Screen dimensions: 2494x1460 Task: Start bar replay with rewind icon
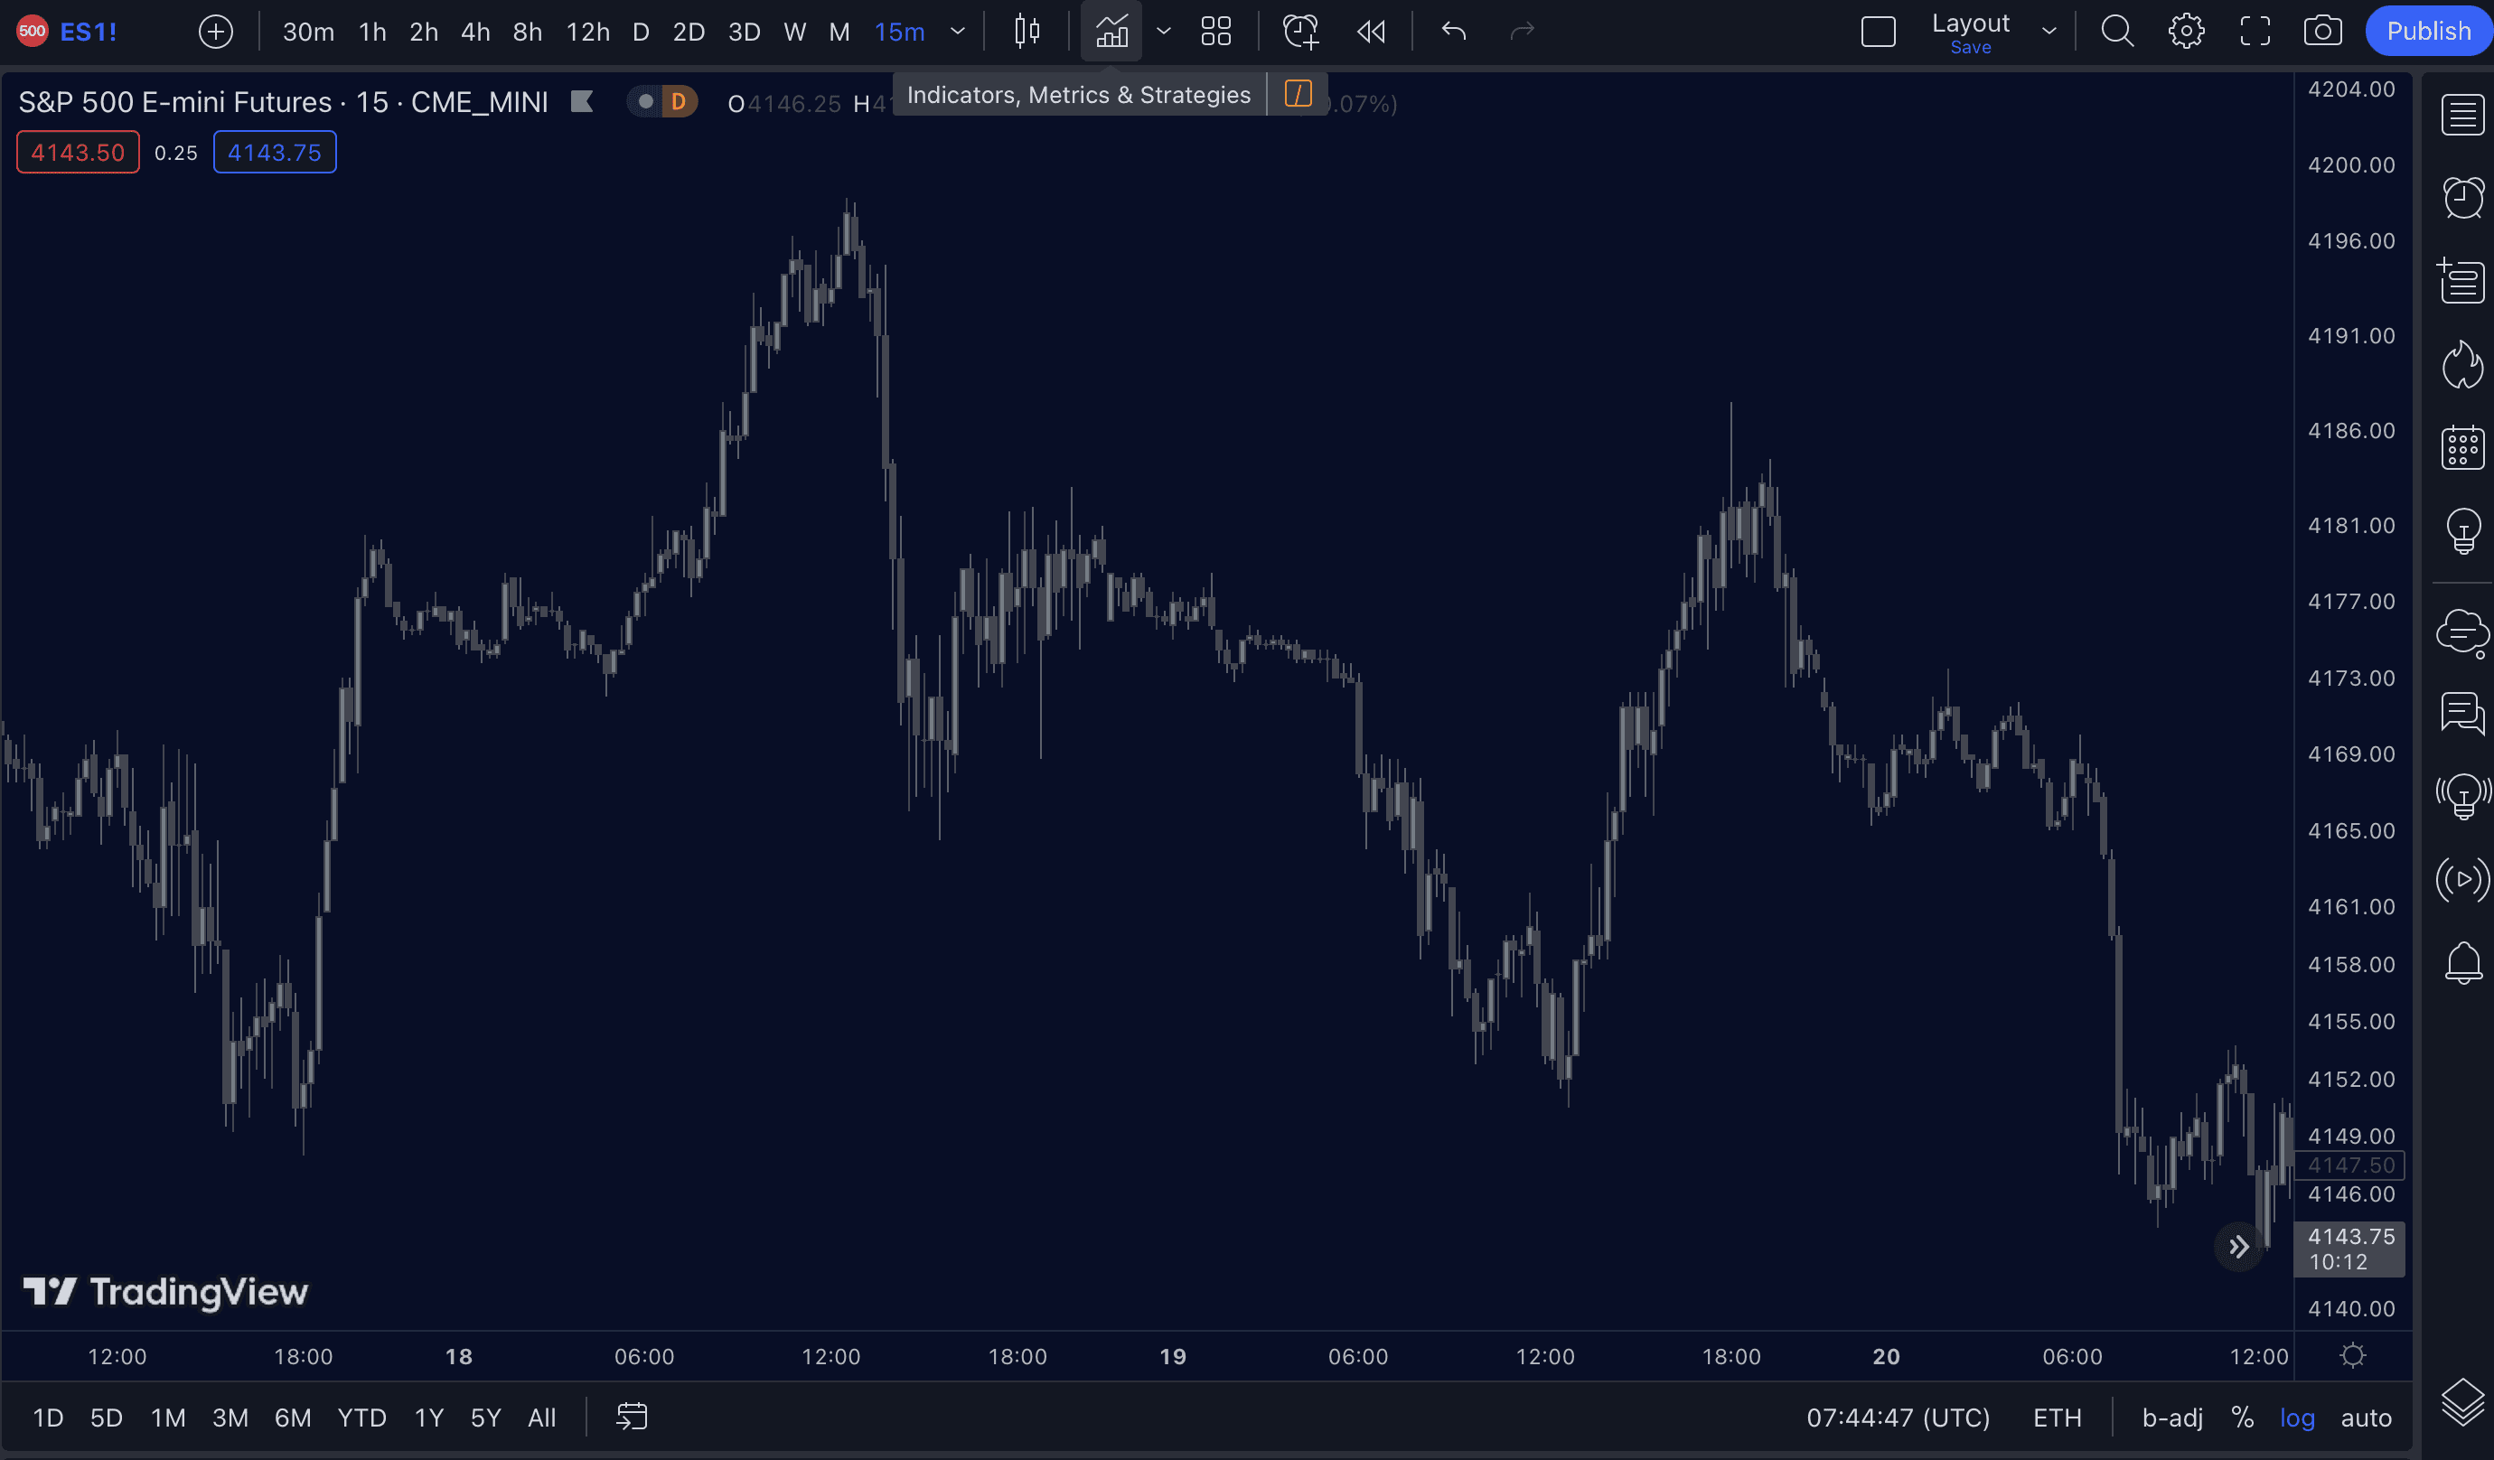point(1371,32)
